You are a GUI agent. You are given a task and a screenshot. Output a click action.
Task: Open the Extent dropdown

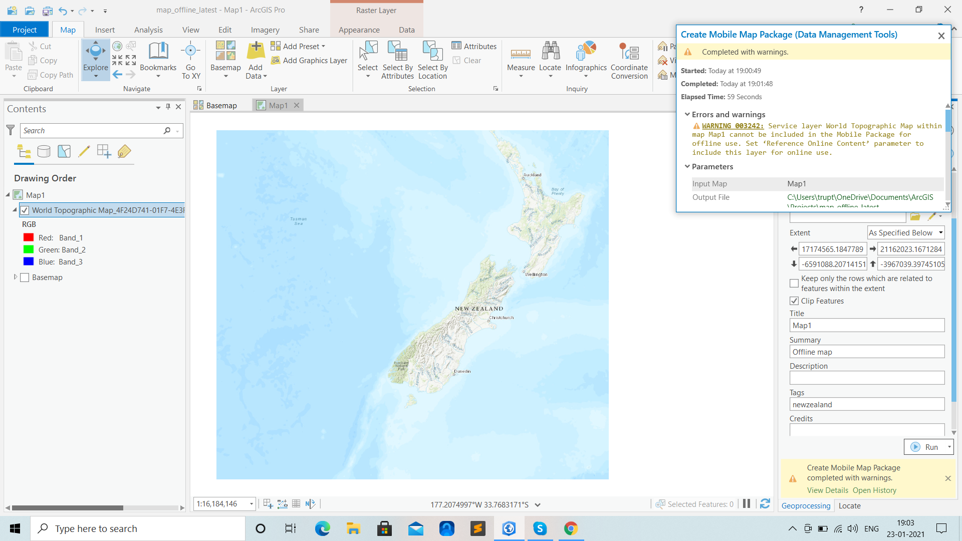click(x=906, y=233)
